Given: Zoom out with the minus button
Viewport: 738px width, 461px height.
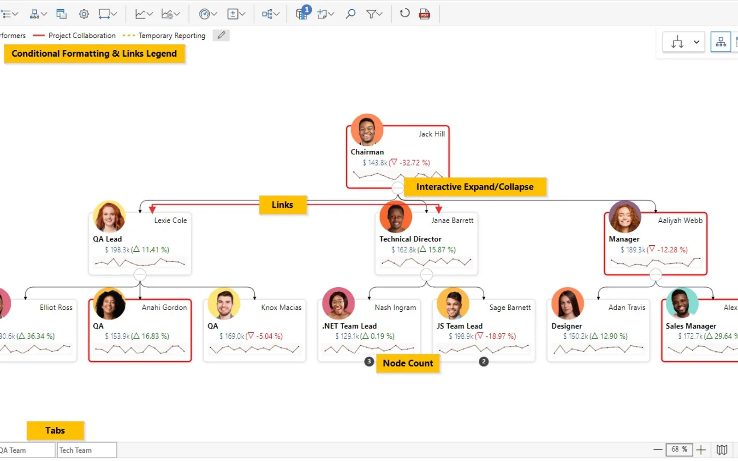Looking at the screenshot, I should (658, 449).
